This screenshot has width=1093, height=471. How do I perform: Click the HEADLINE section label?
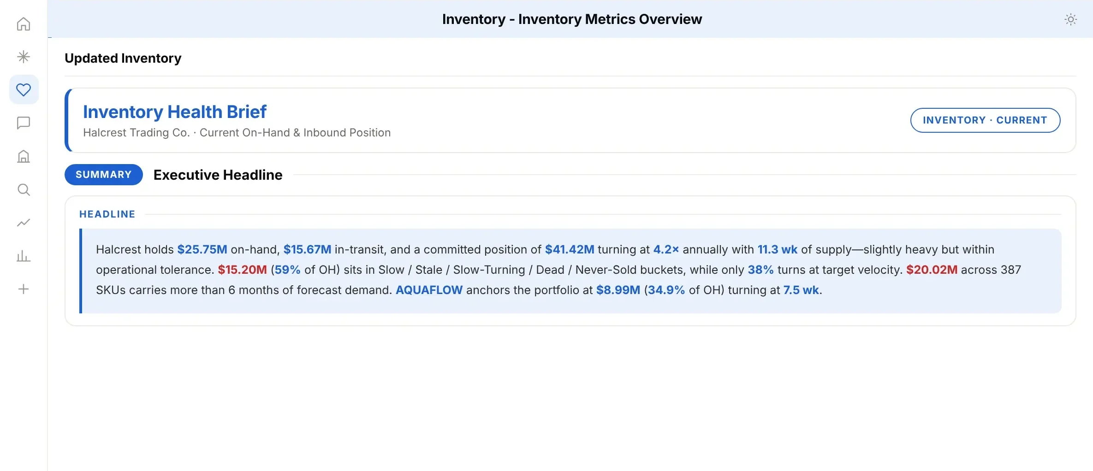click(107, 214)
